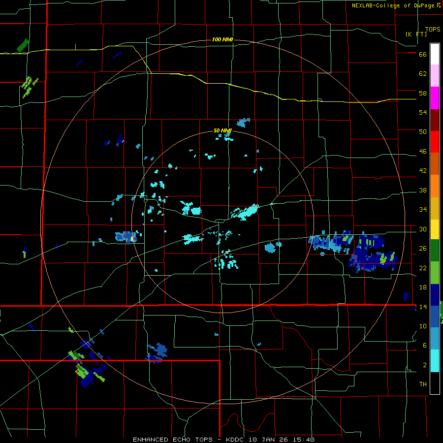Image resolution: width=443 pixels, height=443 pixels.
Task: Select the "2" legend value
Action: (x=424, y=365)
